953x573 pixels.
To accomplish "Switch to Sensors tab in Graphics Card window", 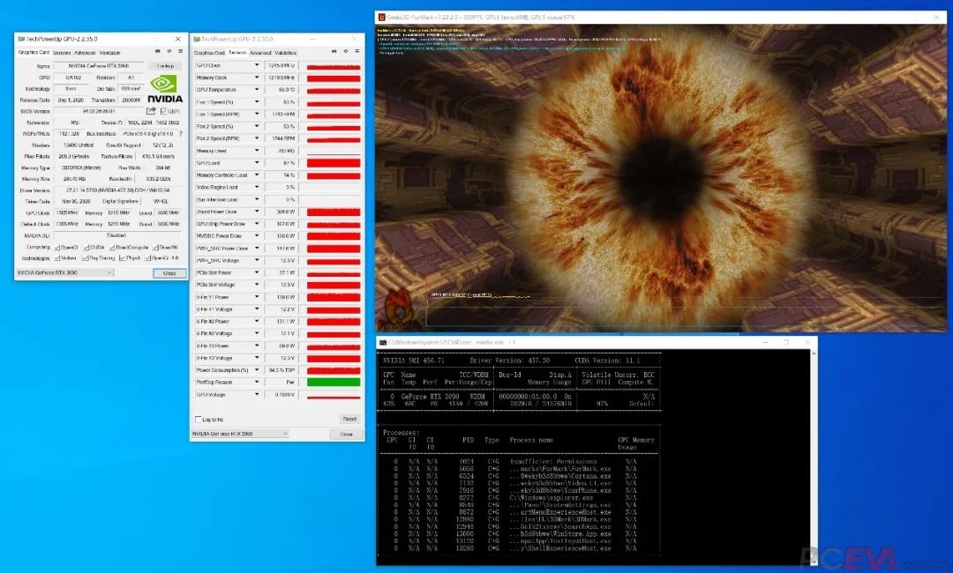I will (62, 53).
